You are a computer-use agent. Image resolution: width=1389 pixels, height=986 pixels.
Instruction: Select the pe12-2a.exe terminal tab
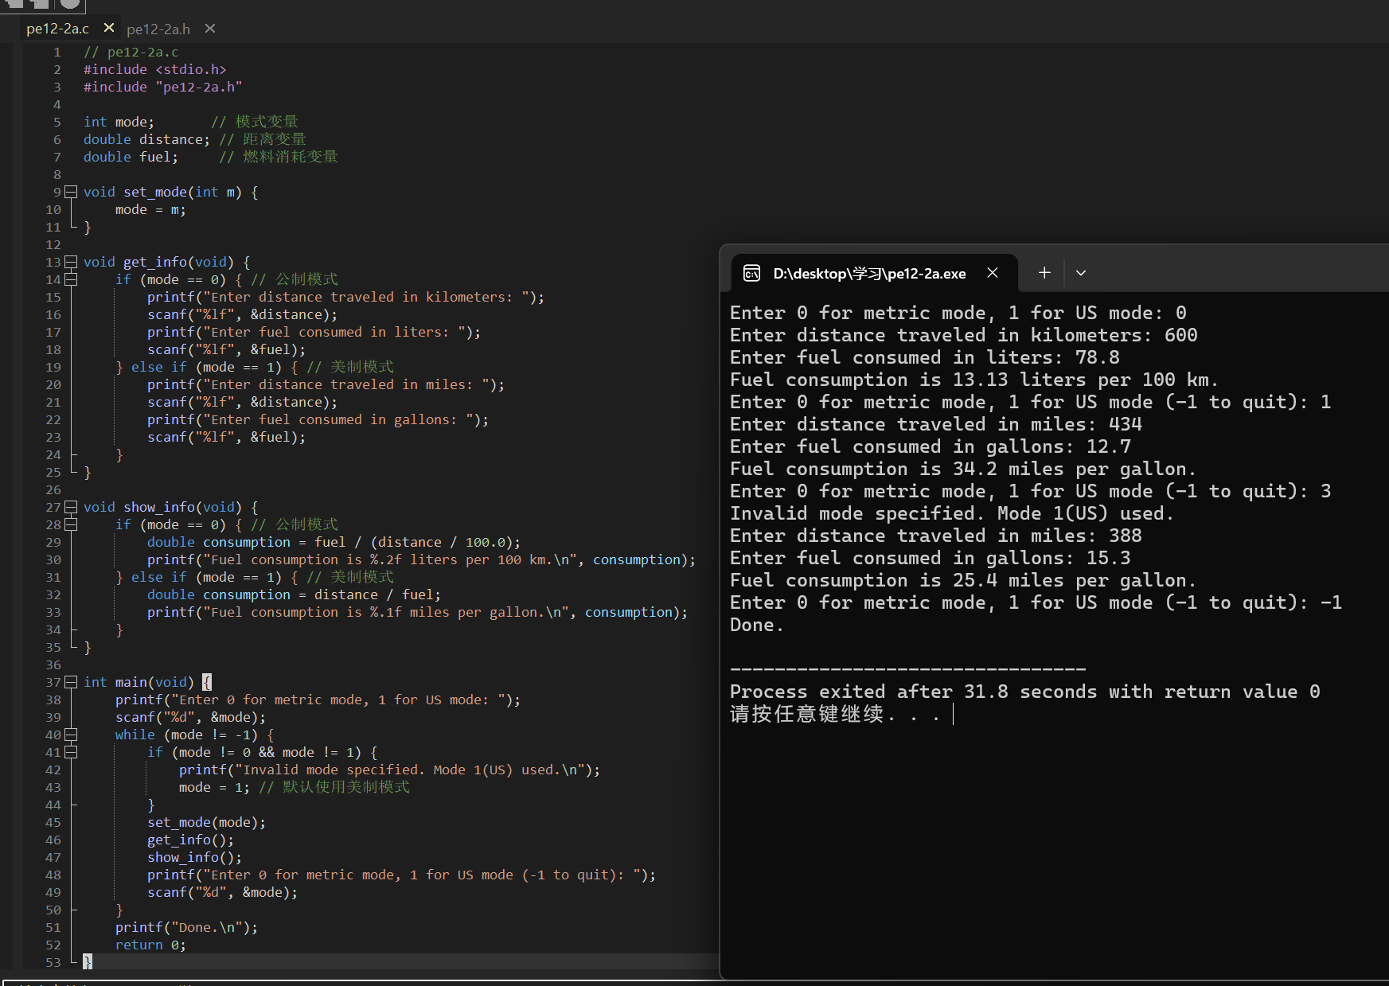click(x=873, y=274)
